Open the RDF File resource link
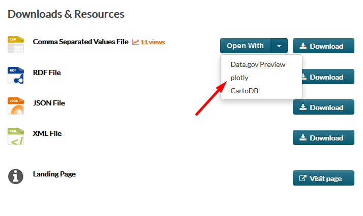Viewport: 363px width, 216px height. pos(47,73)
